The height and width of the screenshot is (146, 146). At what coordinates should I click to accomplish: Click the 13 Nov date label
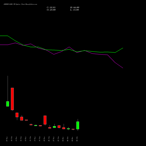tap(26, 139)
